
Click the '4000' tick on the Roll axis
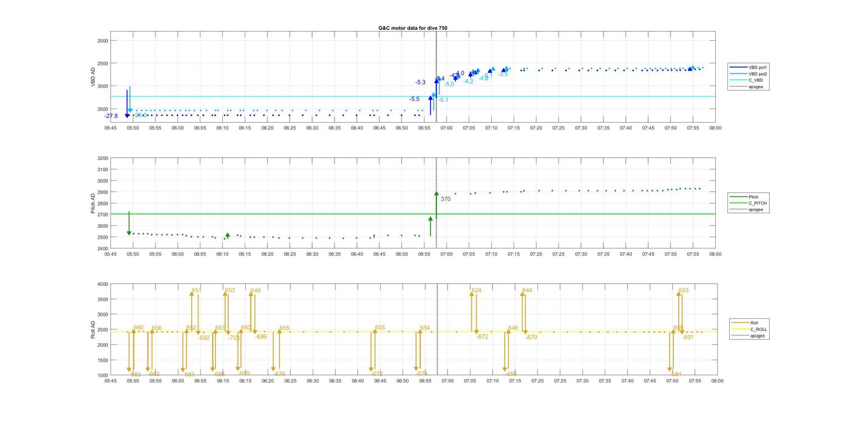103,284
